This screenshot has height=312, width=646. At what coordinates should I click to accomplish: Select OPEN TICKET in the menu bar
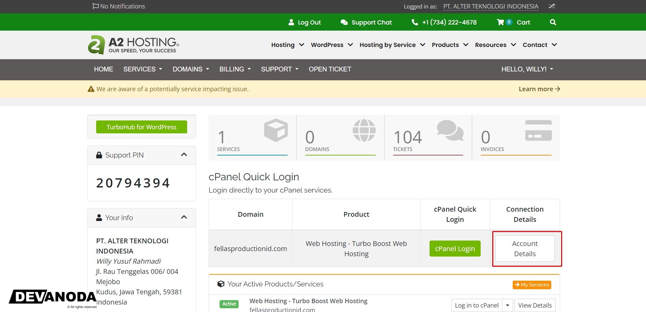coord(330,69)
